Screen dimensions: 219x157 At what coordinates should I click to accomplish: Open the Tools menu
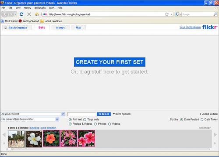click(52, 8)
